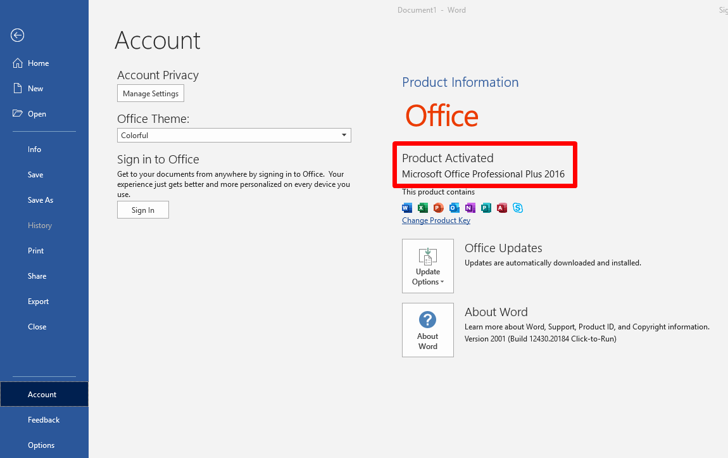Click the Sign In button
Viewport: 728px width, 458px height.
point(142,209)
